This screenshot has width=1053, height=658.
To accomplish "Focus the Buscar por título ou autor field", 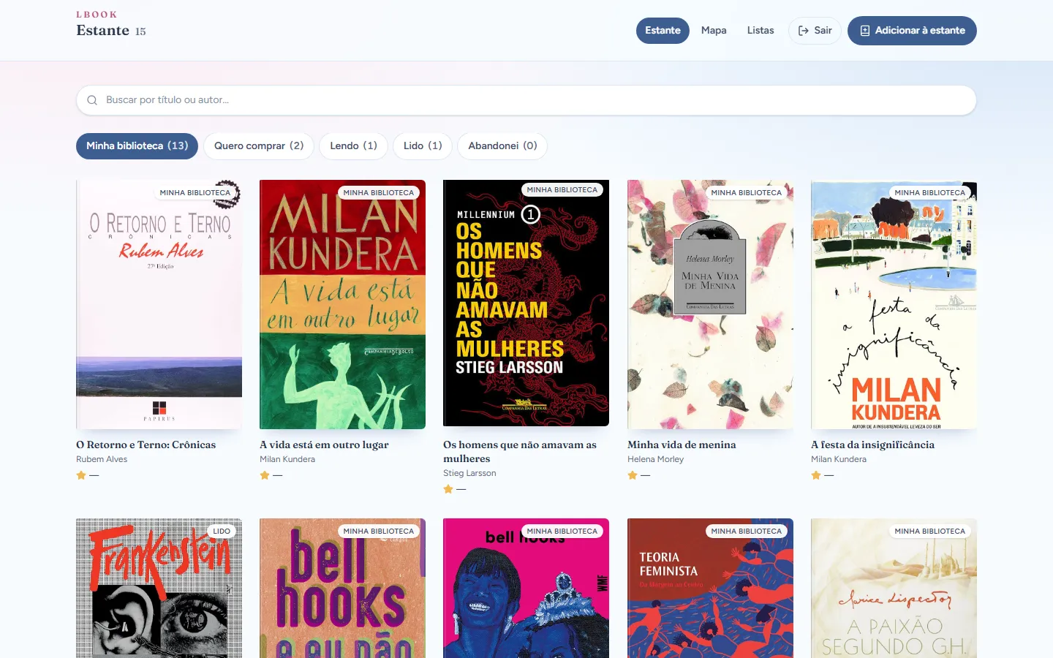I will coord(526,100).
